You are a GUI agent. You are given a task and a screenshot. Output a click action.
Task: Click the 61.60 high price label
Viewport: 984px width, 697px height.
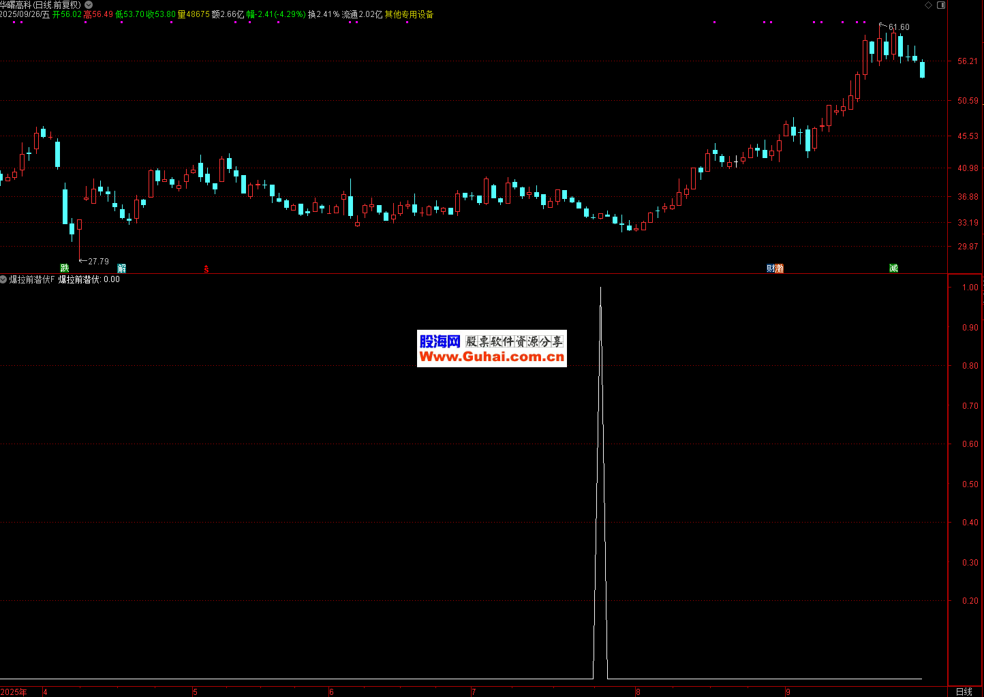pyautogui.click(x=898, y=27)
